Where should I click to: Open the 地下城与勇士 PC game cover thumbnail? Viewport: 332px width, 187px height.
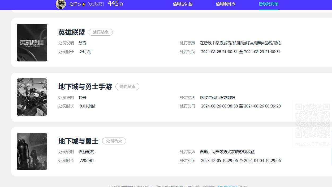[32, 151]
